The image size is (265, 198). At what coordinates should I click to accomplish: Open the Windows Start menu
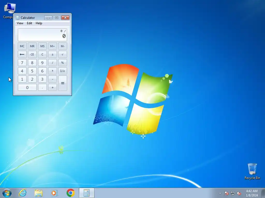[x=7, y=193]
